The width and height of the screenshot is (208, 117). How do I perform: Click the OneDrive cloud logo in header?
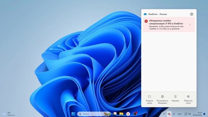(145, 14)
